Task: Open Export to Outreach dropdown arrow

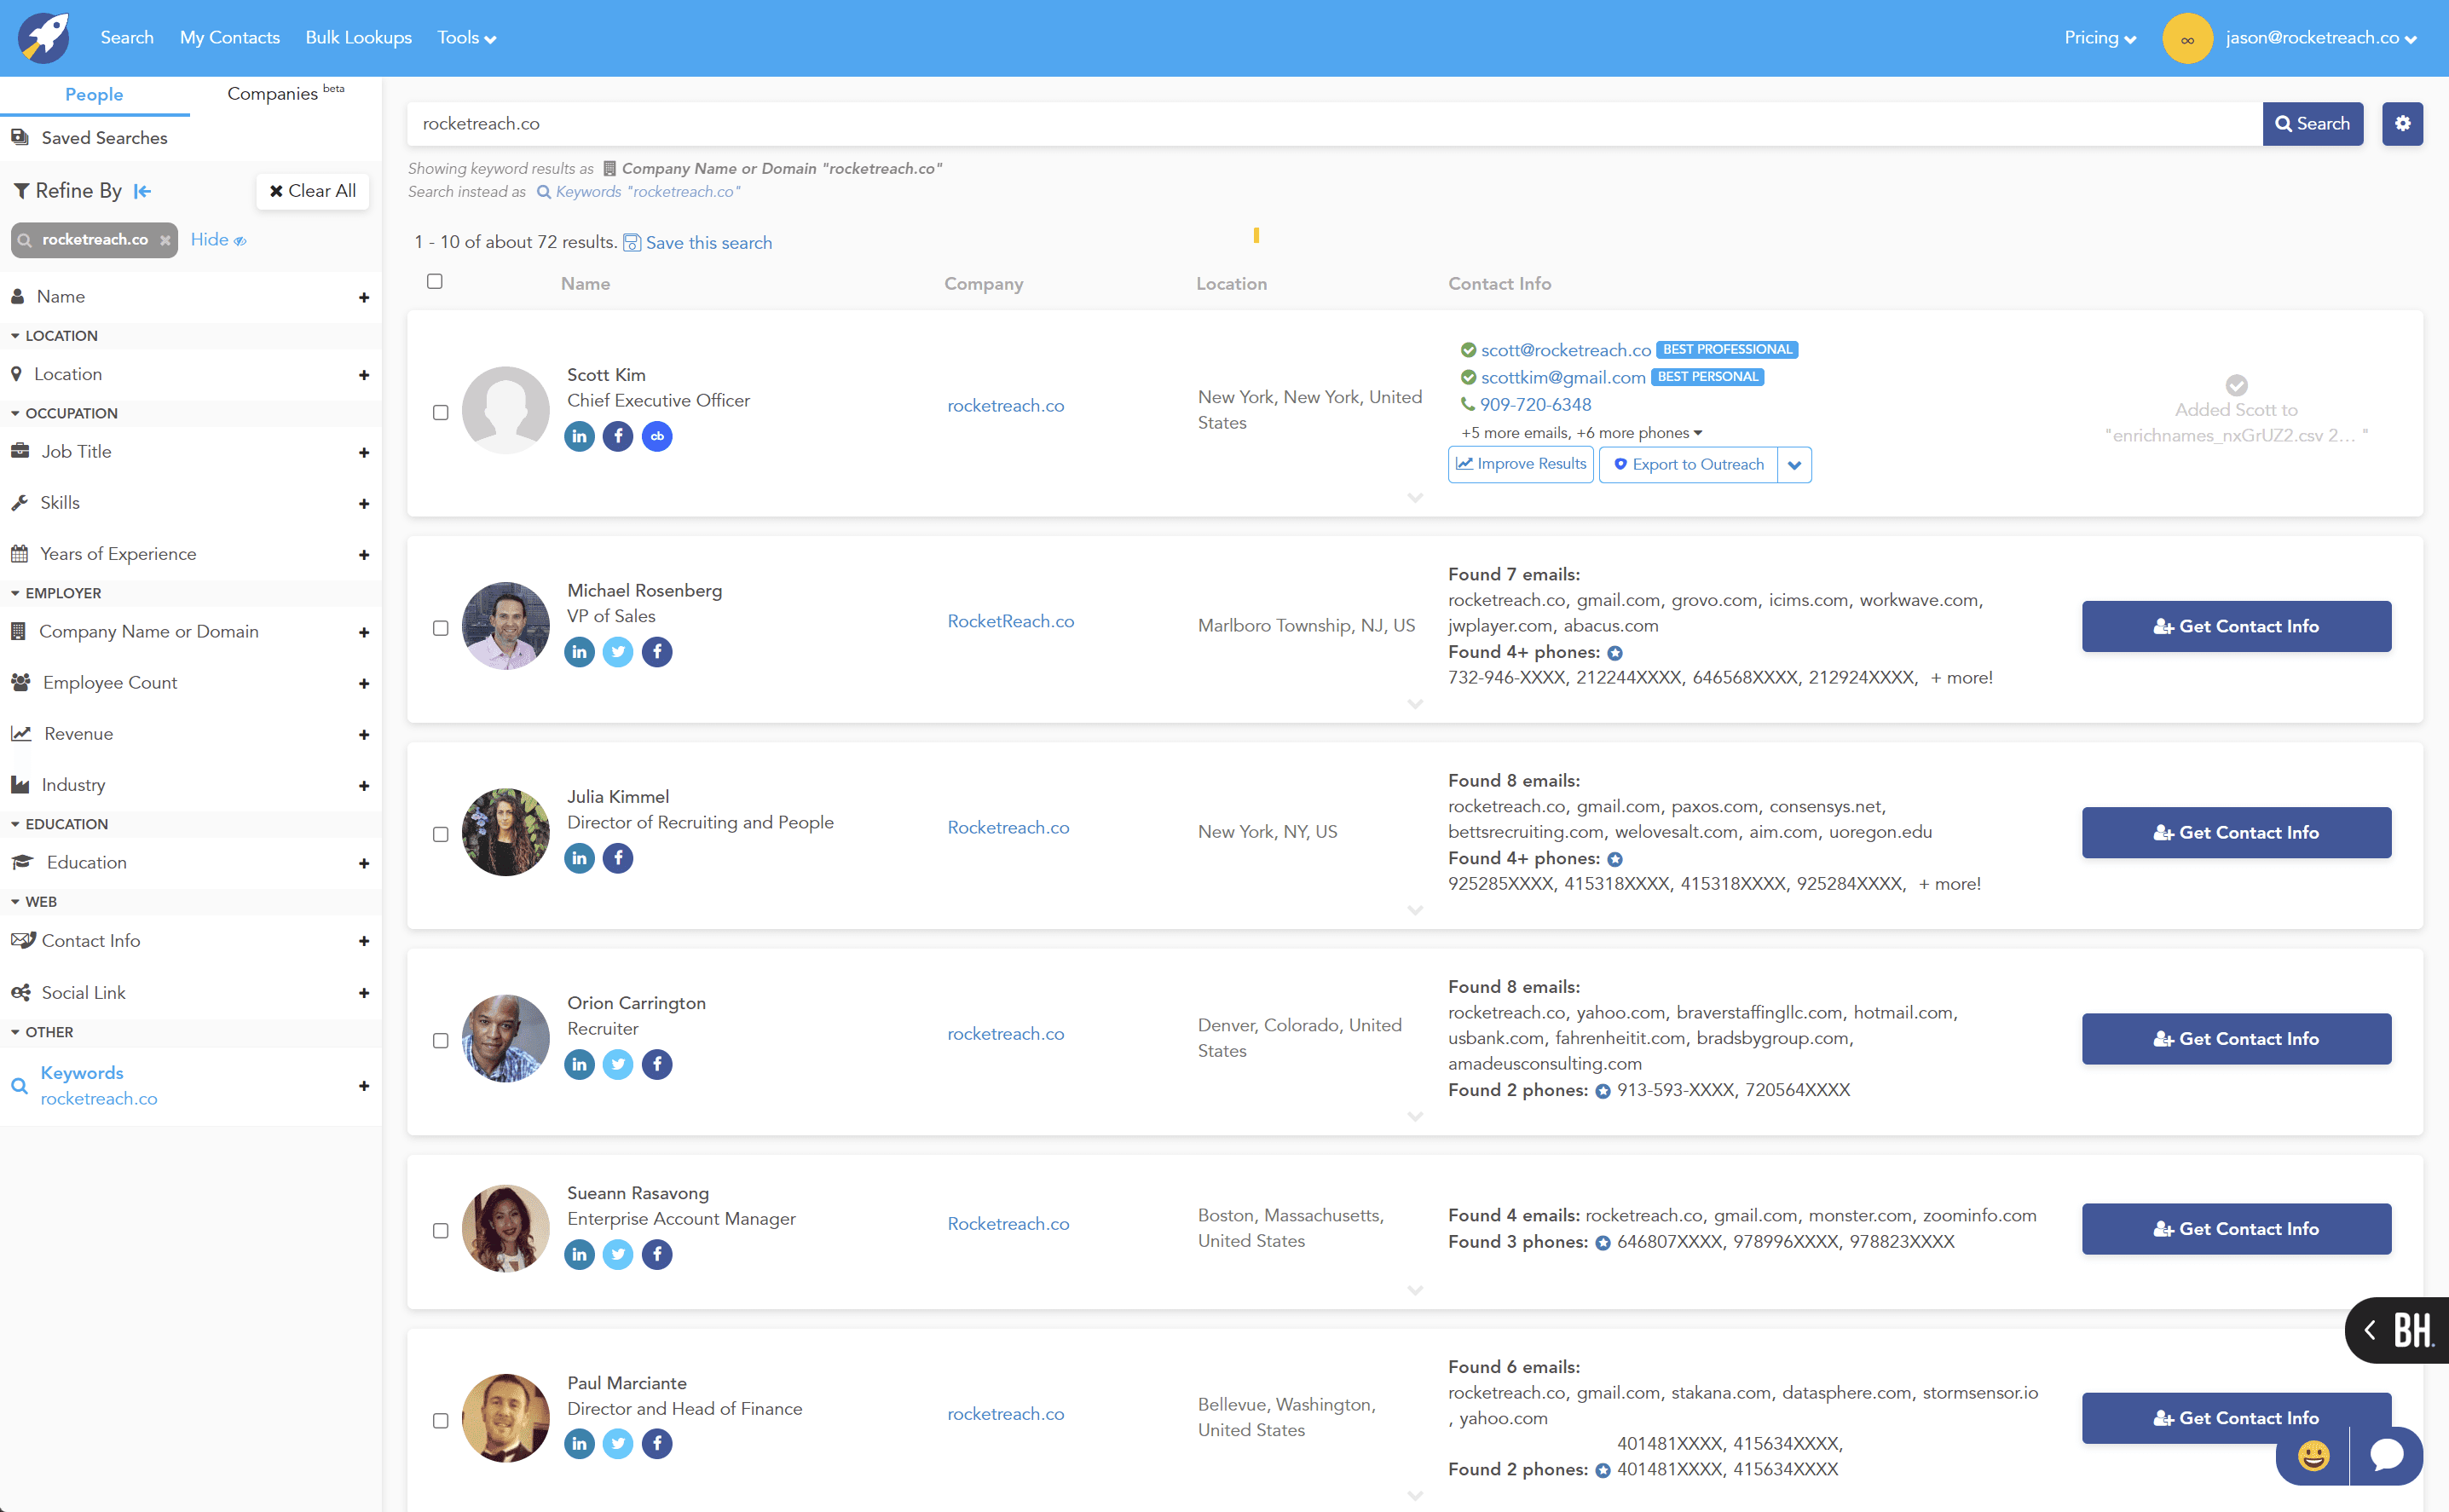Action: (1794, 465)
